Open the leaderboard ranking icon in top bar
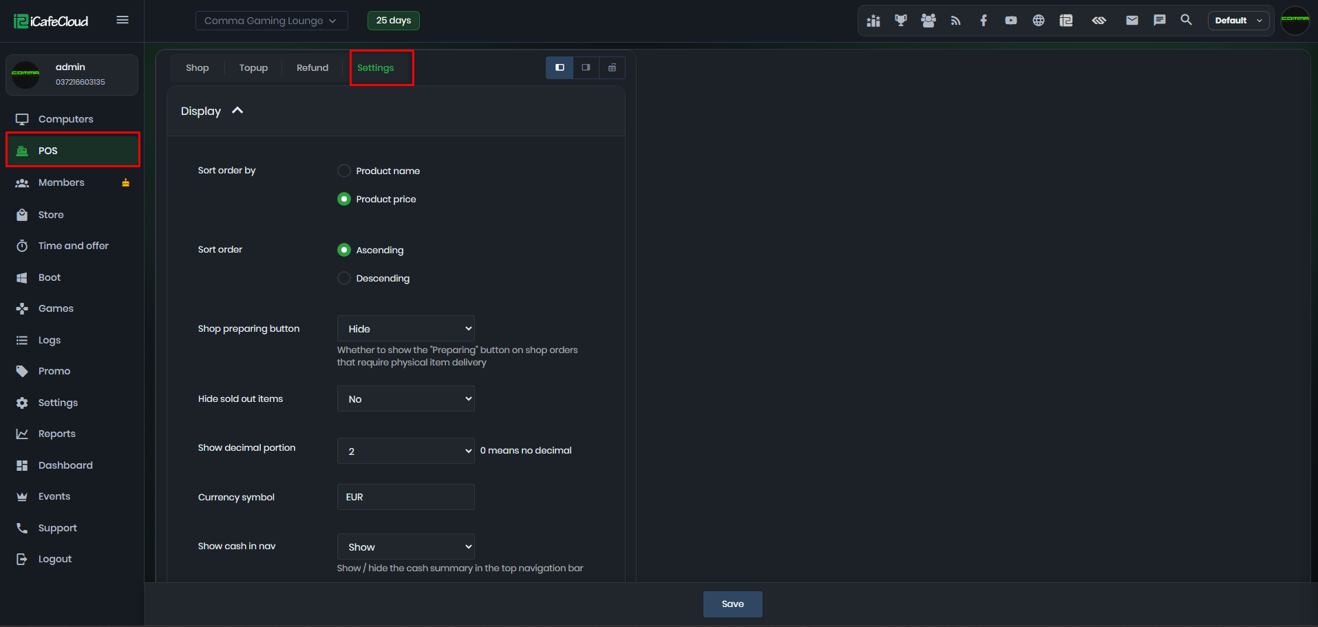The image size is (1318, 627). point(873,21)
